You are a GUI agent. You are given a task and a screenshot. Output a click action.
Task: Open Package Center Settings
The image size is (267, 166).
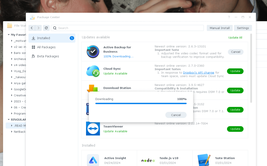point(243,28)
